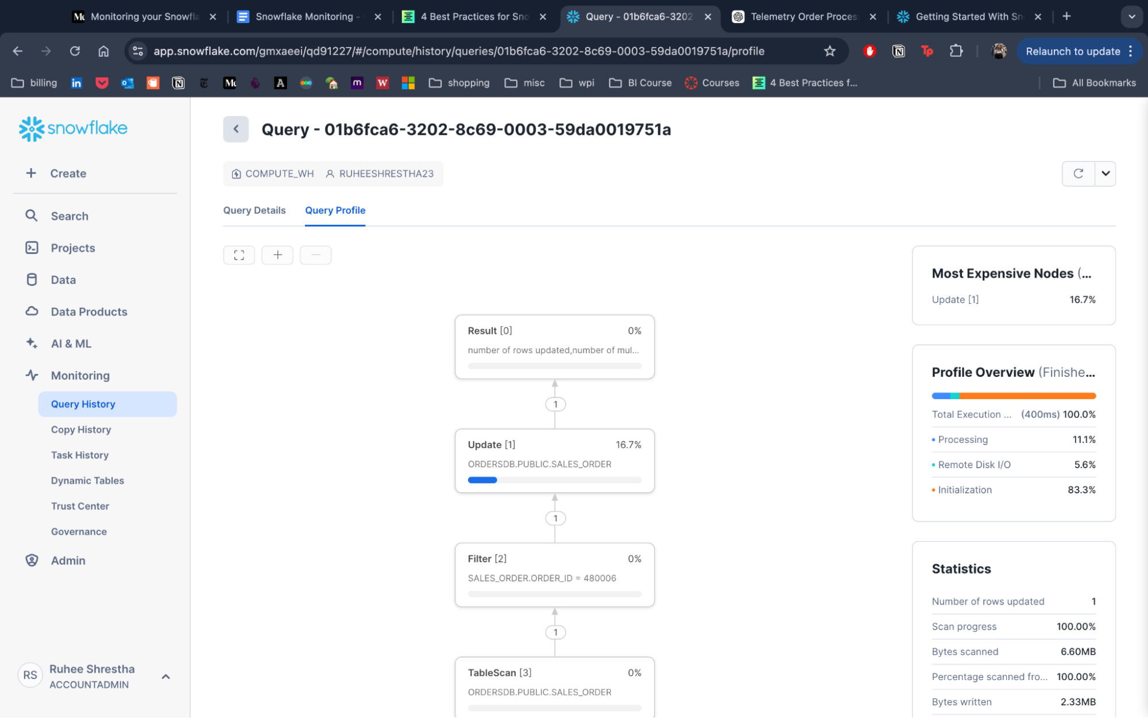Click the Create plus icon

tap(31, 173)
